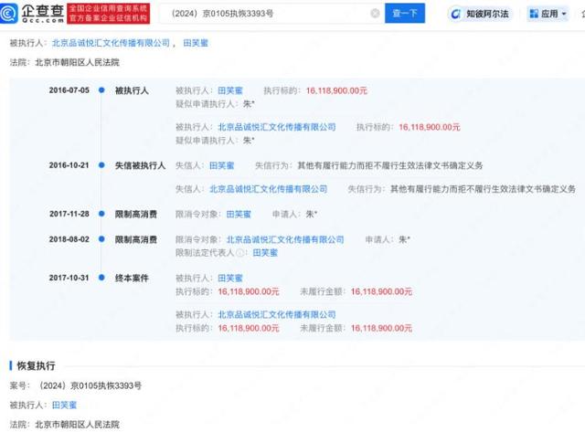Open 田笑蜜 link under 恢复执行 section
Viewport: 585px width, 432px height.
(64, 405)
